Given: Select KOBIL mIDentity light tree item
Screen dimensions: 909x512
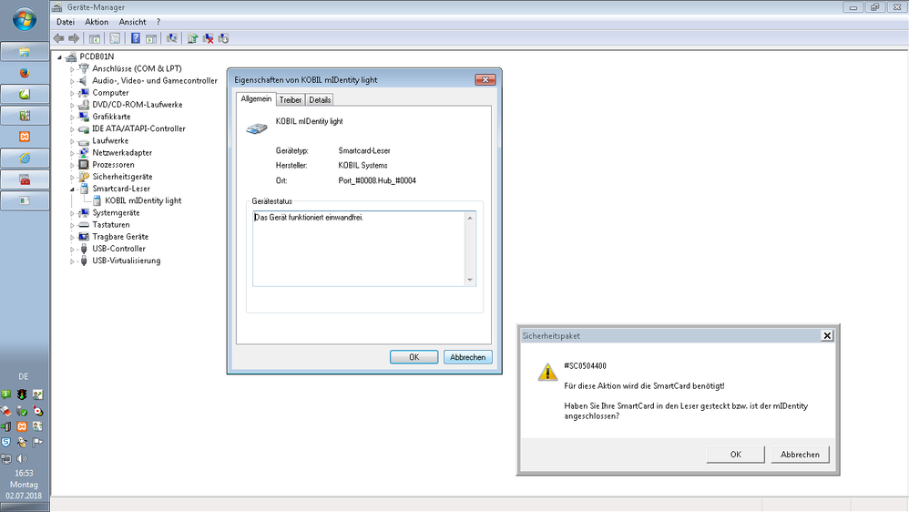Looking at the screenshot, I should coord(143,200).
